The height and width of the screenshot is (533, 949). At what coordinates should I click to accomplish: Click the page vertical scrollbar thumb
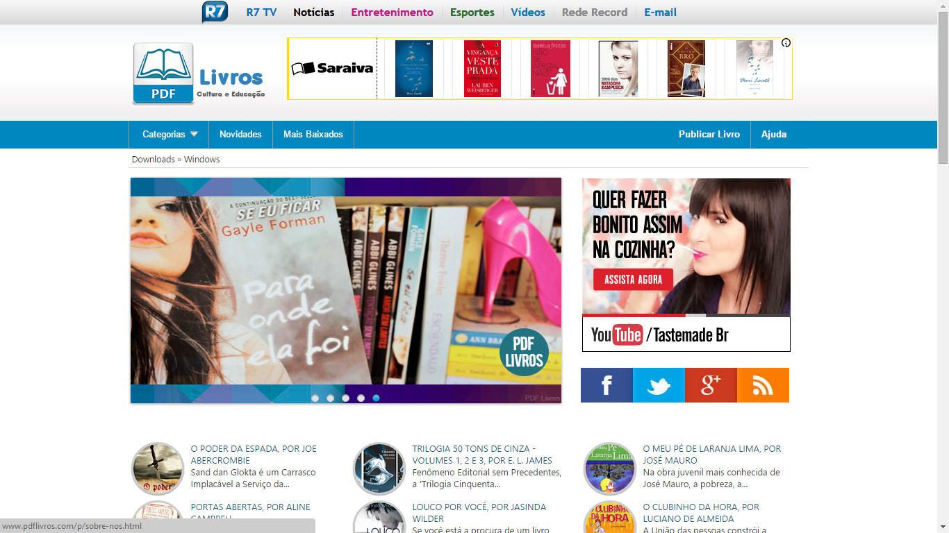[x=943, y=87]
